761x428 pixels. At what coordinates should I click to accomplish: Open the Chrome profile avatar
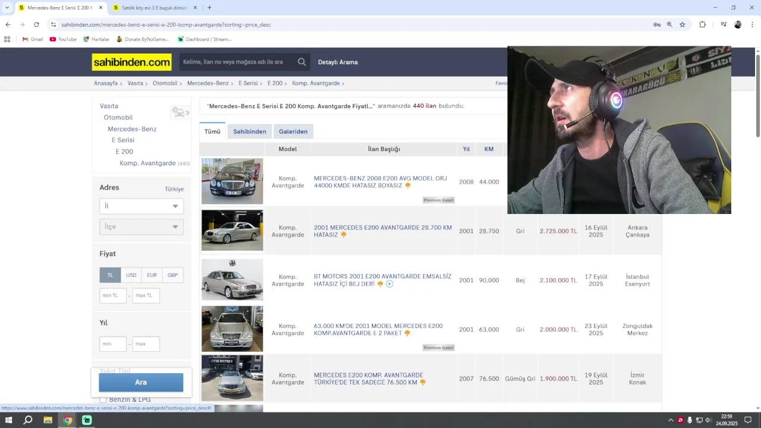tap(738, 24)
